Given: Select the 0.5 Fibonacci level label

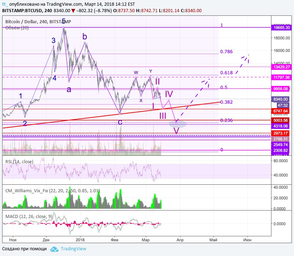Looking at the screenshot, I should (224, 87).
